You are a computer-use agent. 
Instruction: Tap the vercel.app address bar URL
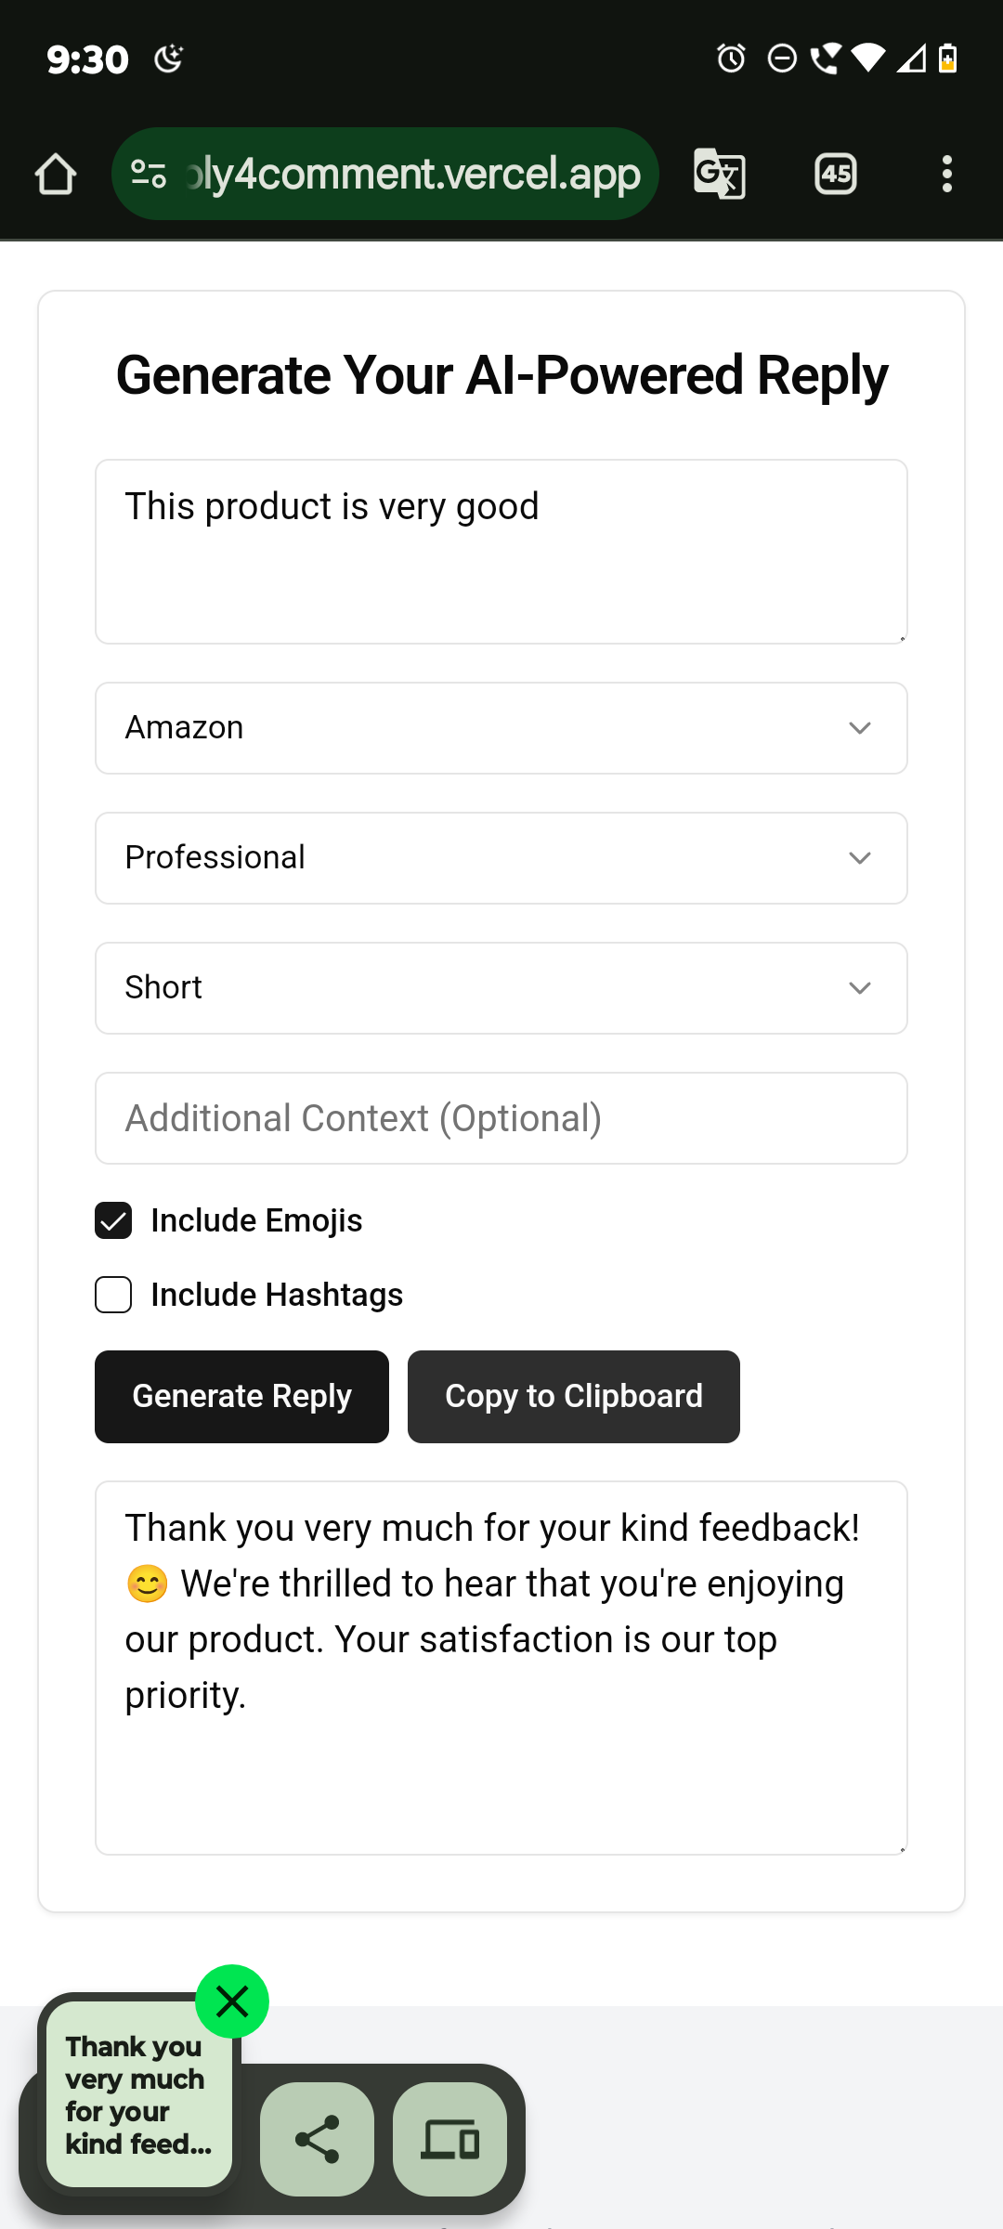pos(413,174)
